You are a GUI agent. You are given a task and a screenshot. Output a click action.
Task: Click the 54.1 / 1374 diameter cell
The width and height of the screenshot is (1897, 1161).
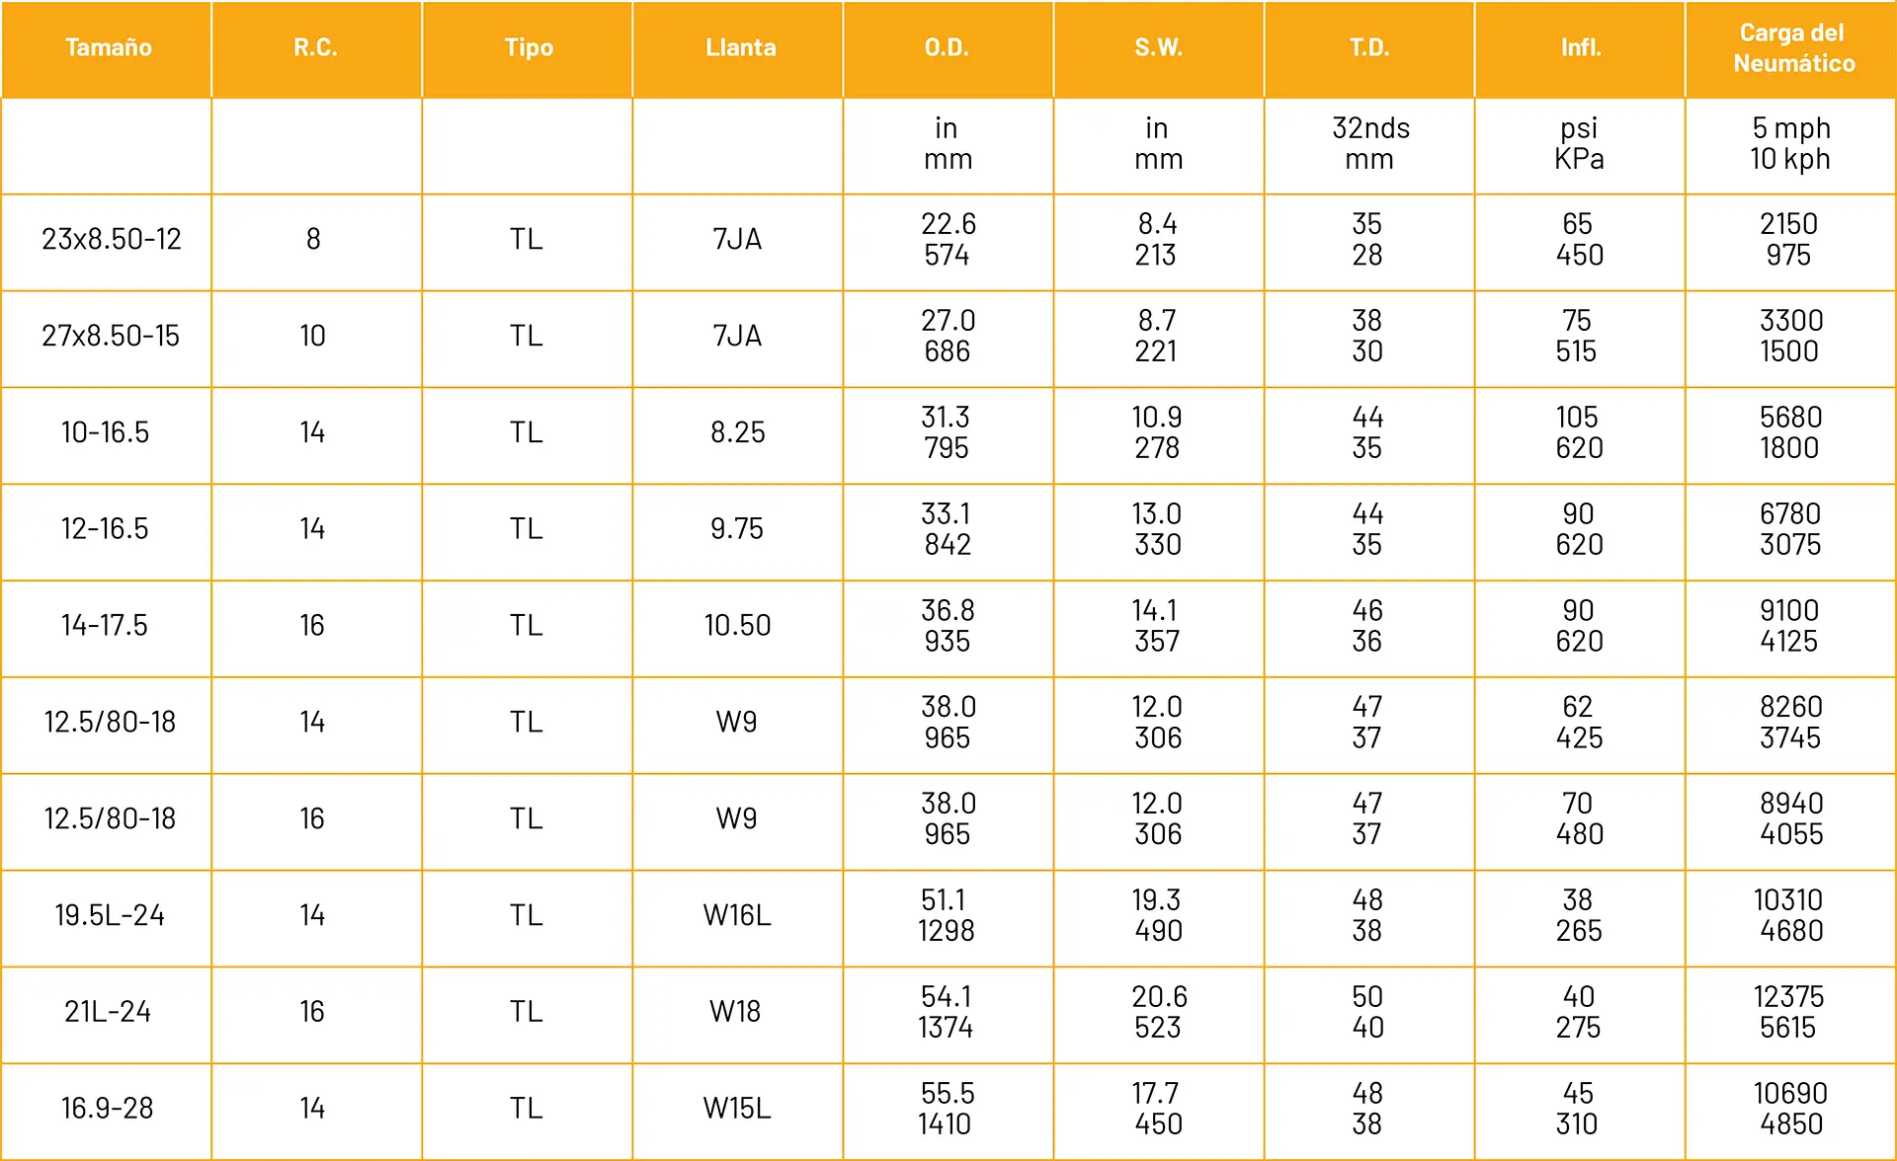[x=947, y=1012]
